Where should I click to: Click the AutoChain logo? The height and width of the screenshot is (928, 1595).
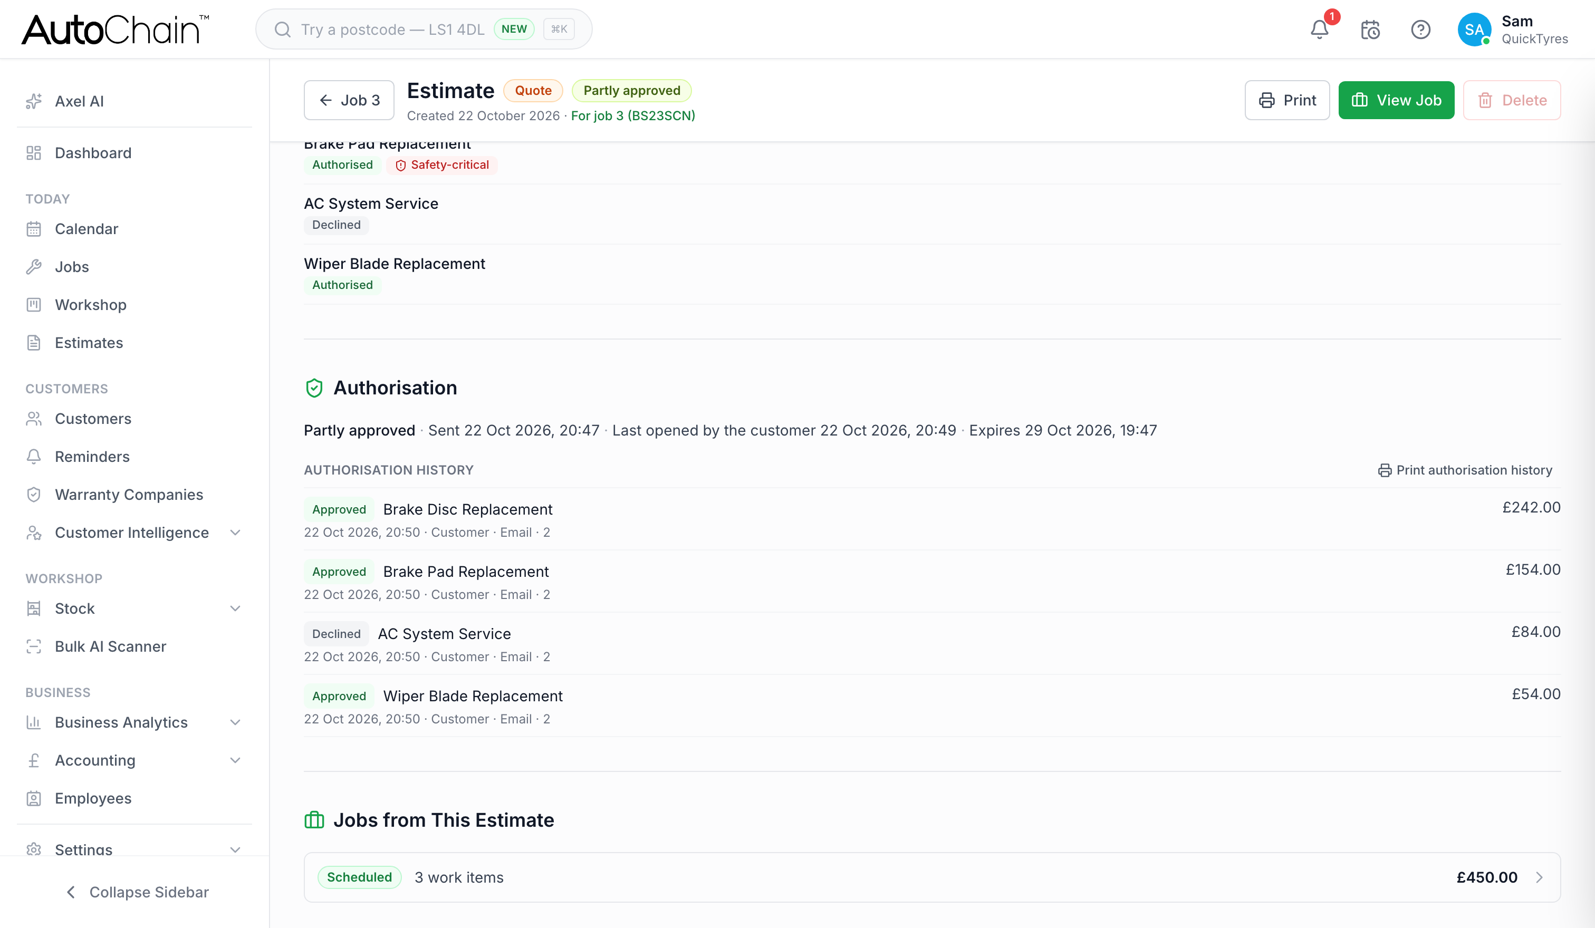115,29
